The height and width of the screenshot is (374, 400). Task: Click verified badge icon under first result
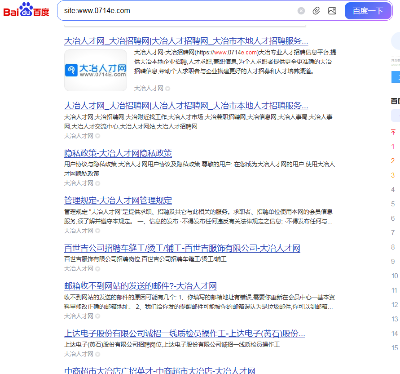(x=167, y=89)
